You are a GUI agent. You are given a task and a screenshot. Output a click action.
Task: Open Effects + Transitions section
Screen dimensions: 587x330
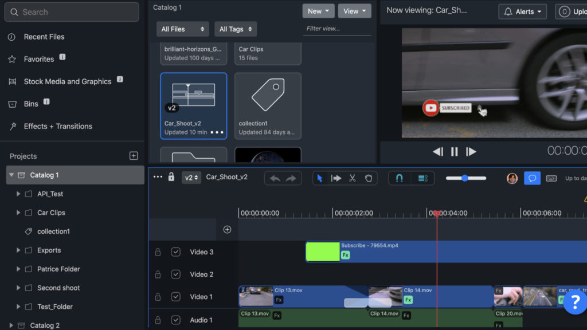tap(57, 126)
